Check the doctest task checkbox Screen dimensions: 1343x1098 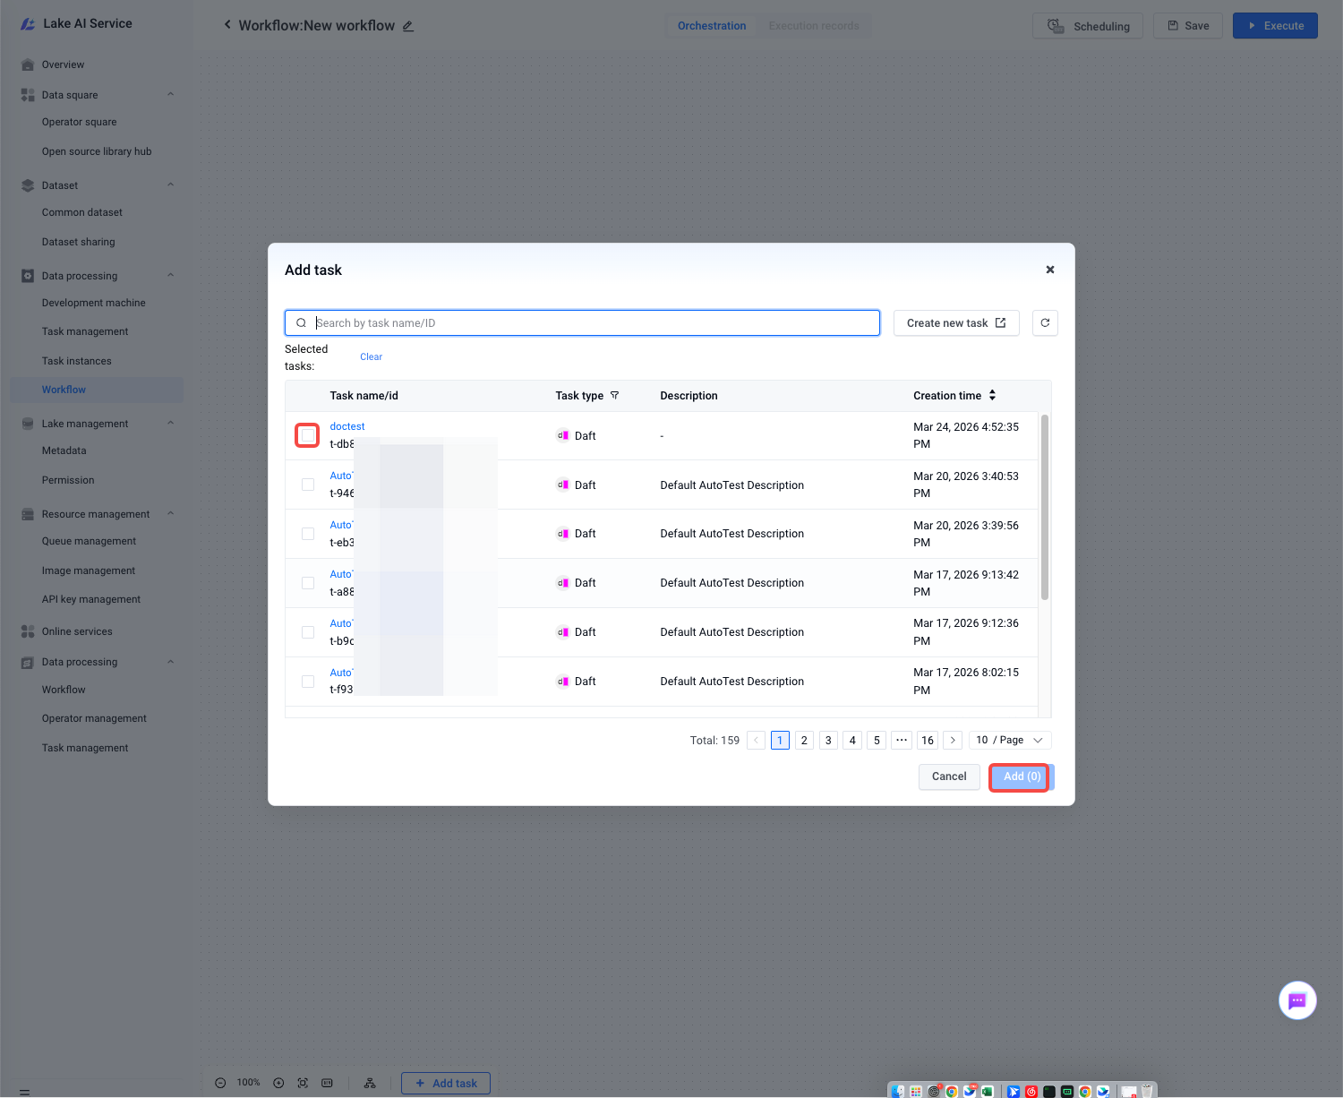pos(308,436)
